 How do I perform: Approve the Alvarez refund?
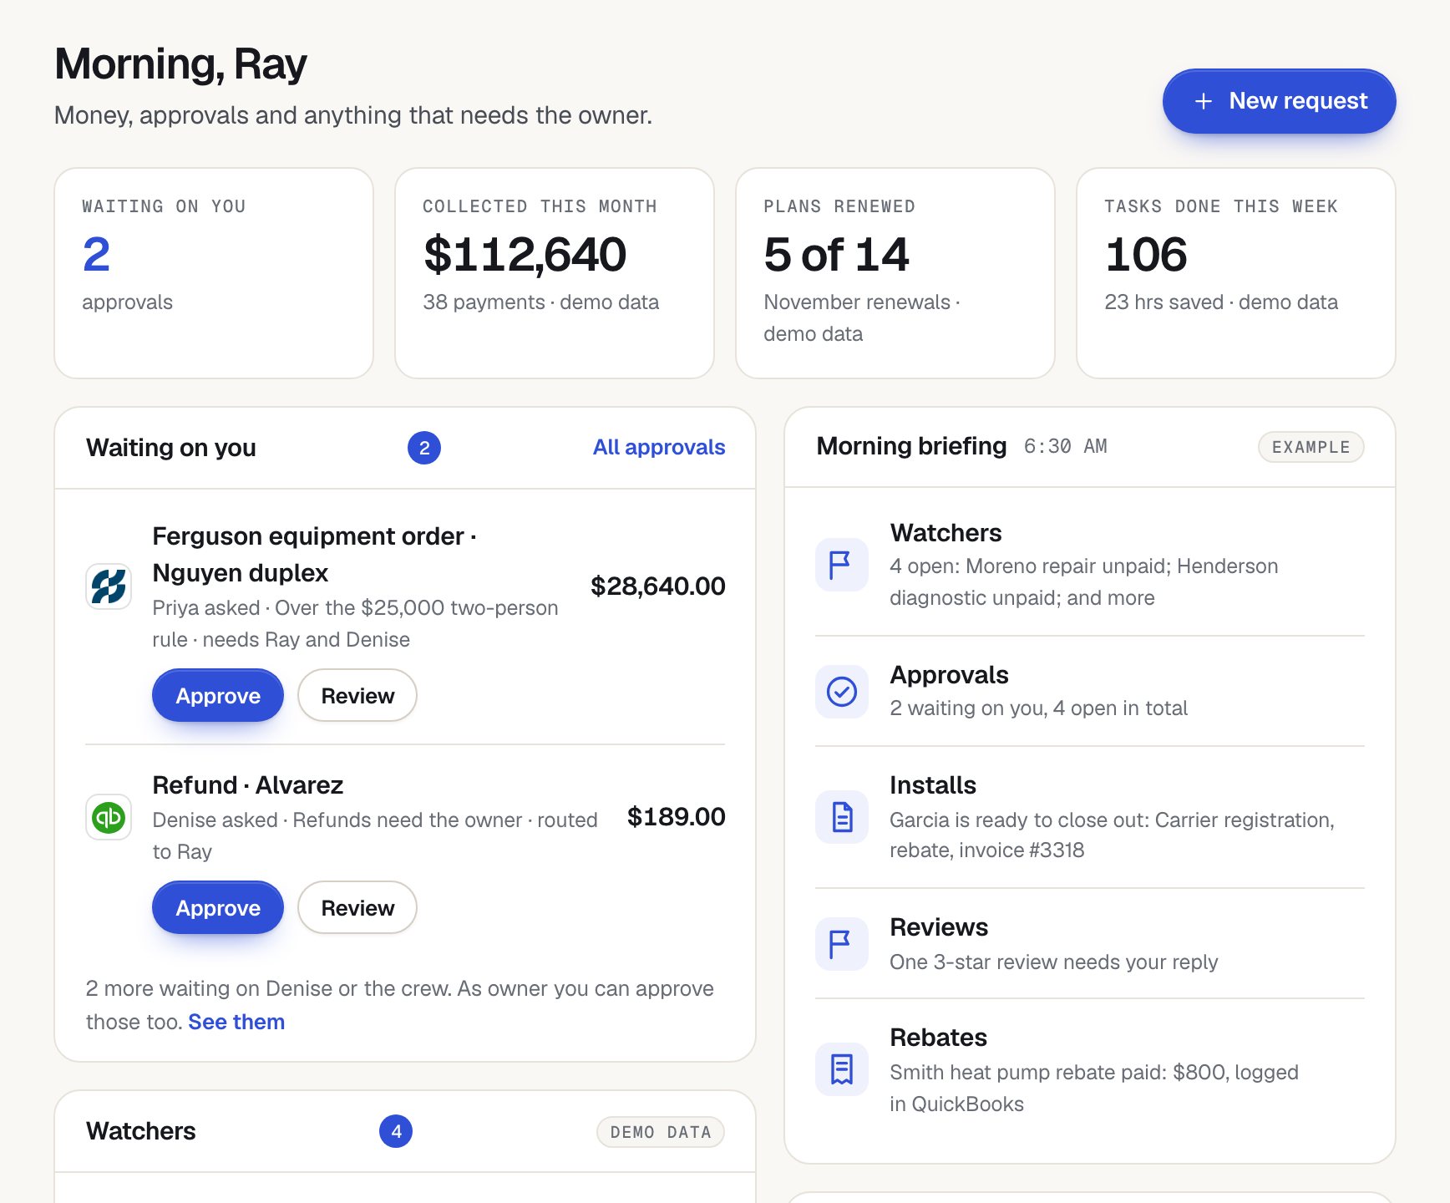click(218, 907)
